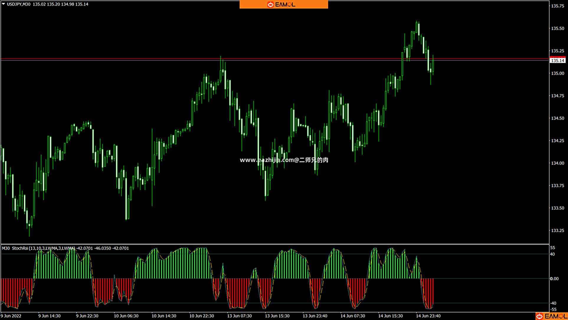
Task: Click the EAMOL logo icon at bottom right
Action: 539,316
